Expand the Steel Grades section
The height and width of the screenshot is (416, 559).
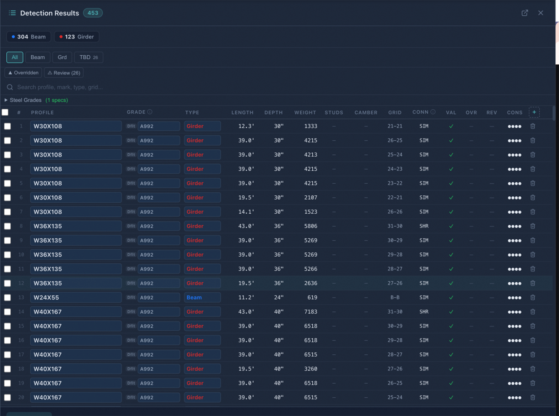pyautogui.click(x=6, y=100)
